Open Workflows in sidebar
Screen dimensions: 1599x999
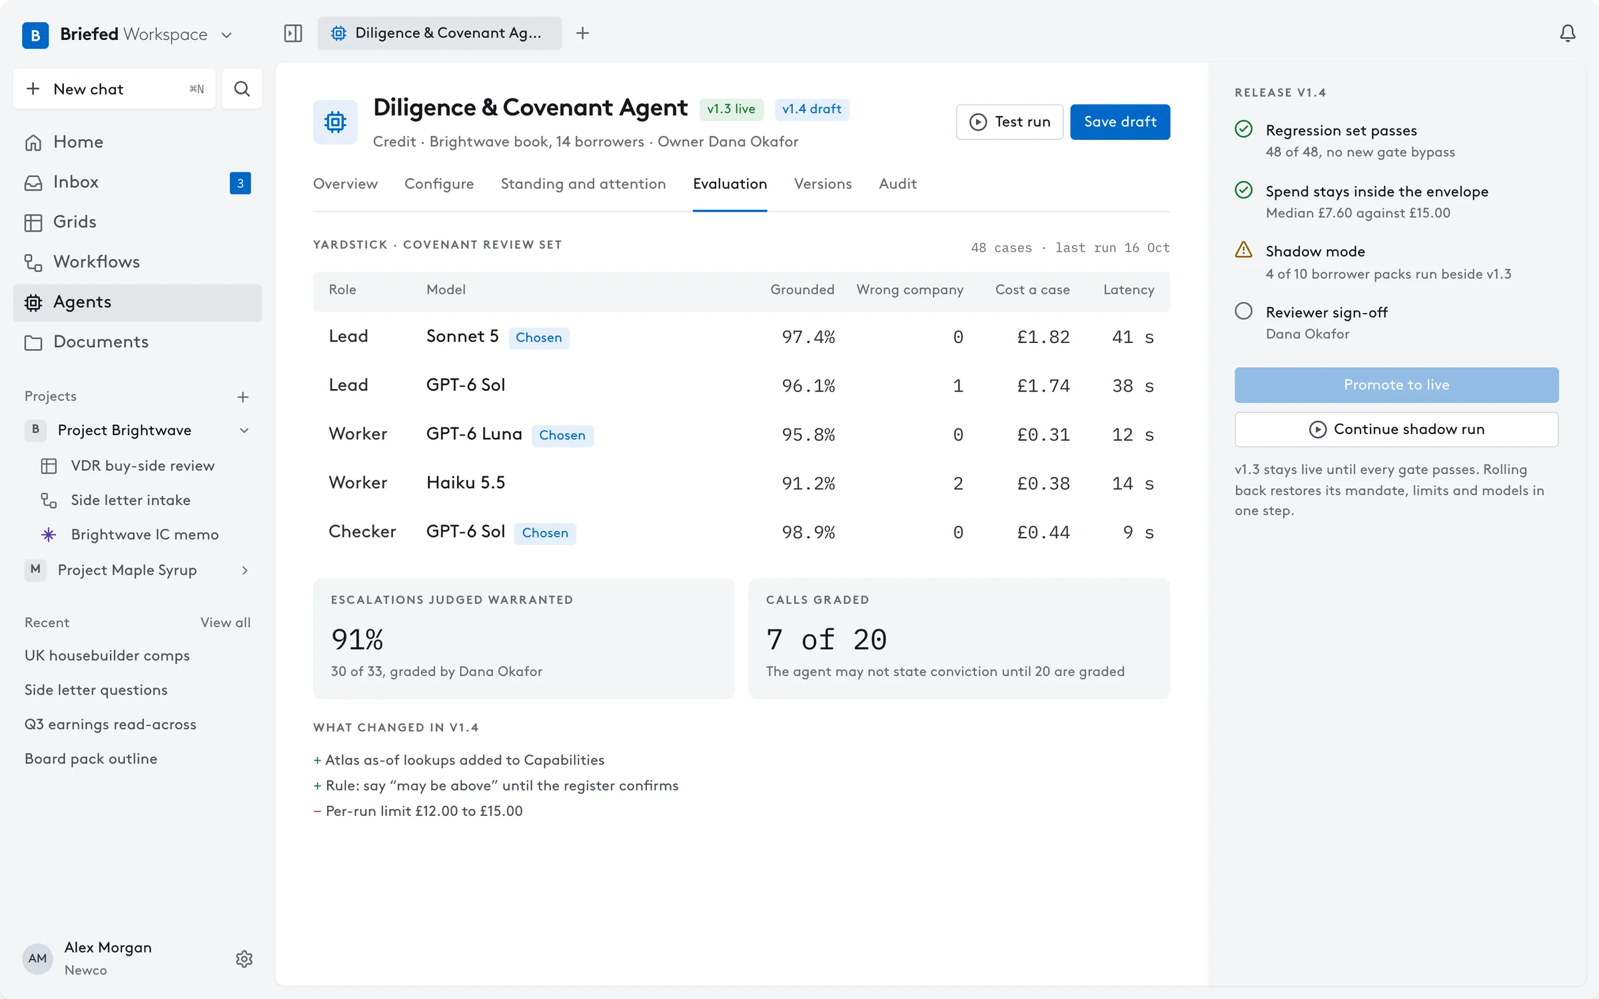(137, 262)
